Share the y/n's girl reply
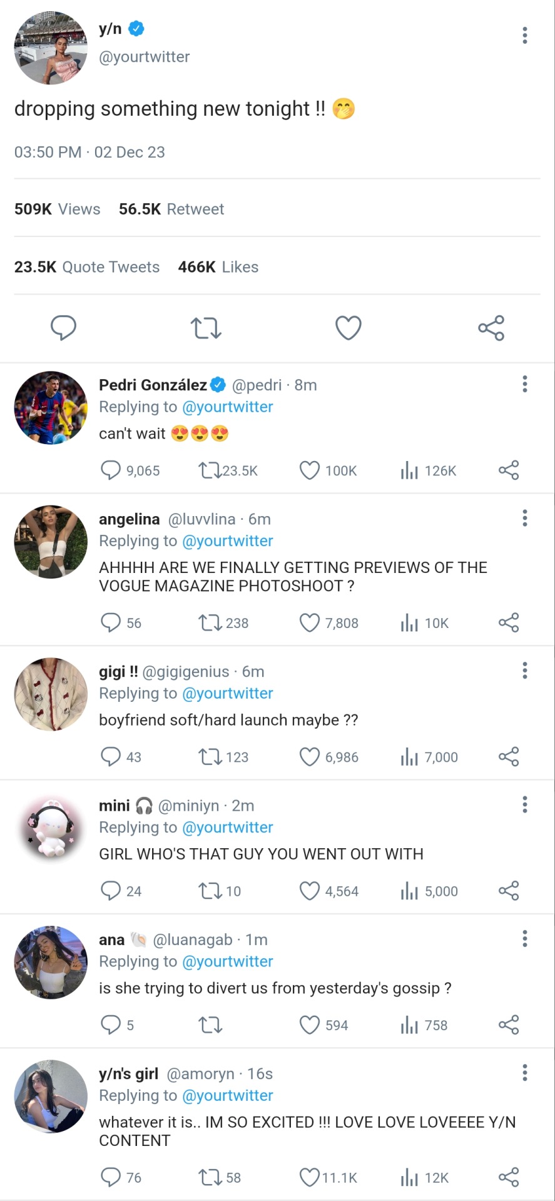 [x=509, y=1178]
